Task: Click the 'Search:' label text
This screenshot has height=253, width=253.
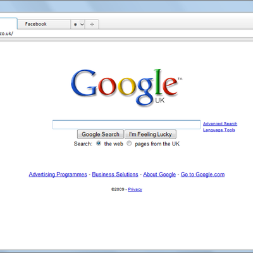Action: tap(83, 144)
